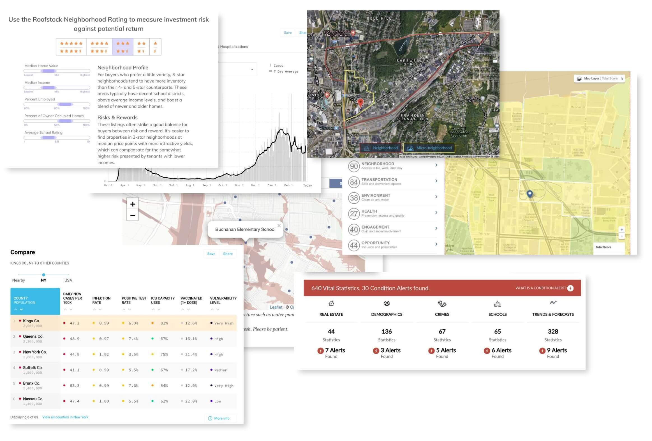
Task: Toggle the Micro-neighborhood overlay button
Action: coord(429,148)
